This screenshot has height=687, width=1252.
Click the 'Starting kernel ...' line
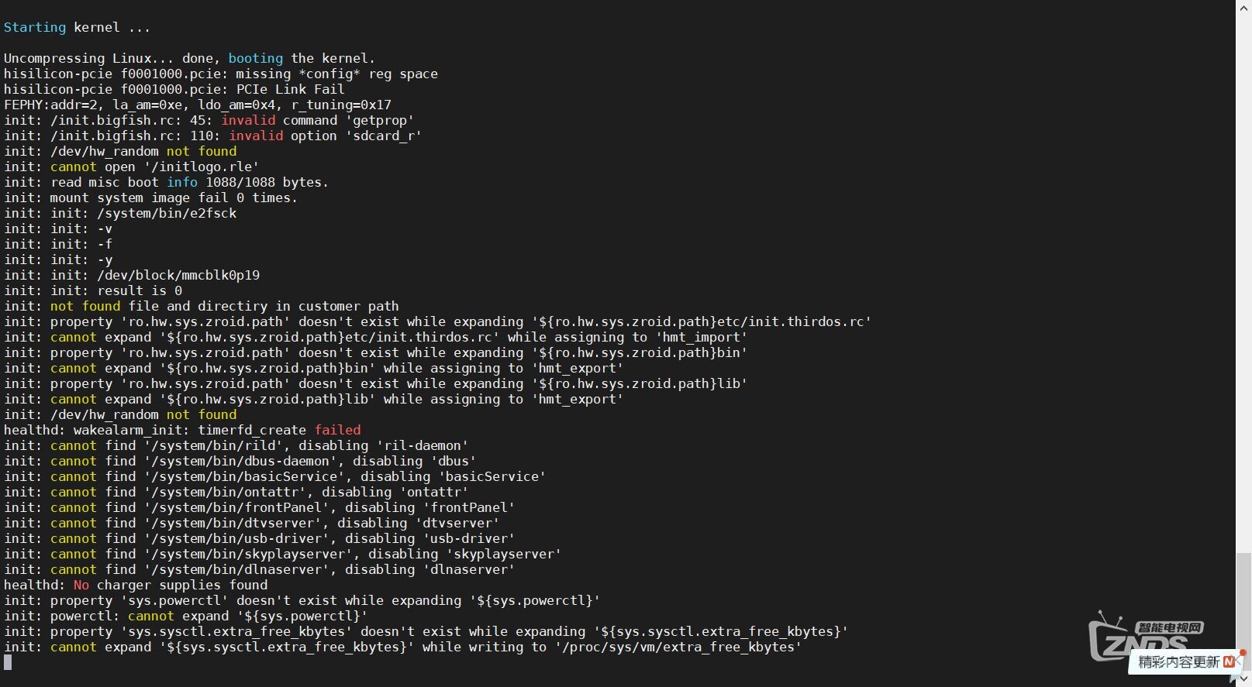(x=77, y=27)
